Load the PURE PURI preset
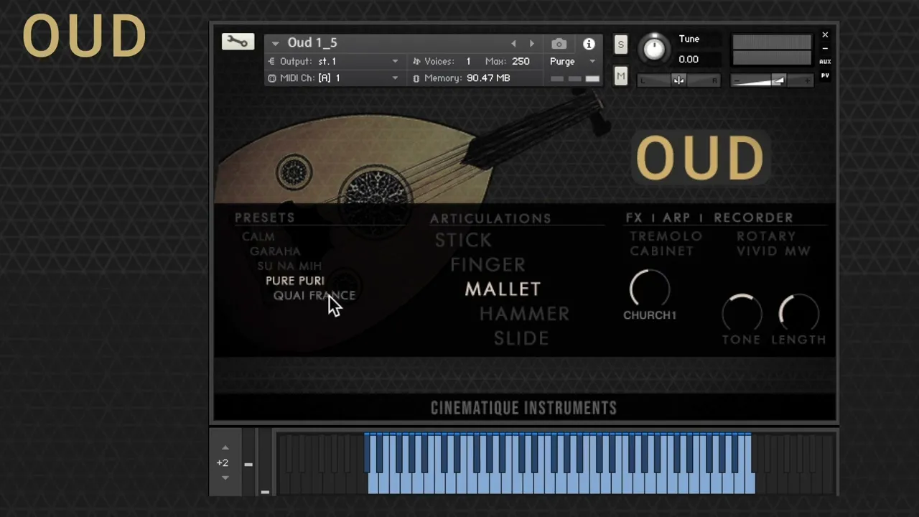 (x=295, y=280)
